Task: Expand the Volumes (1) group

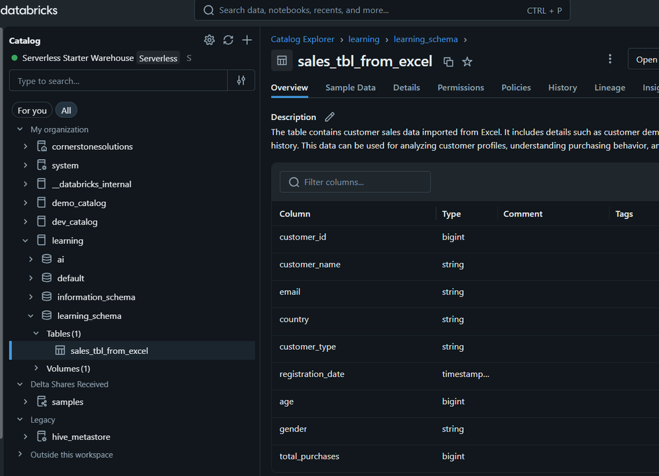Action: pos(36,368)
